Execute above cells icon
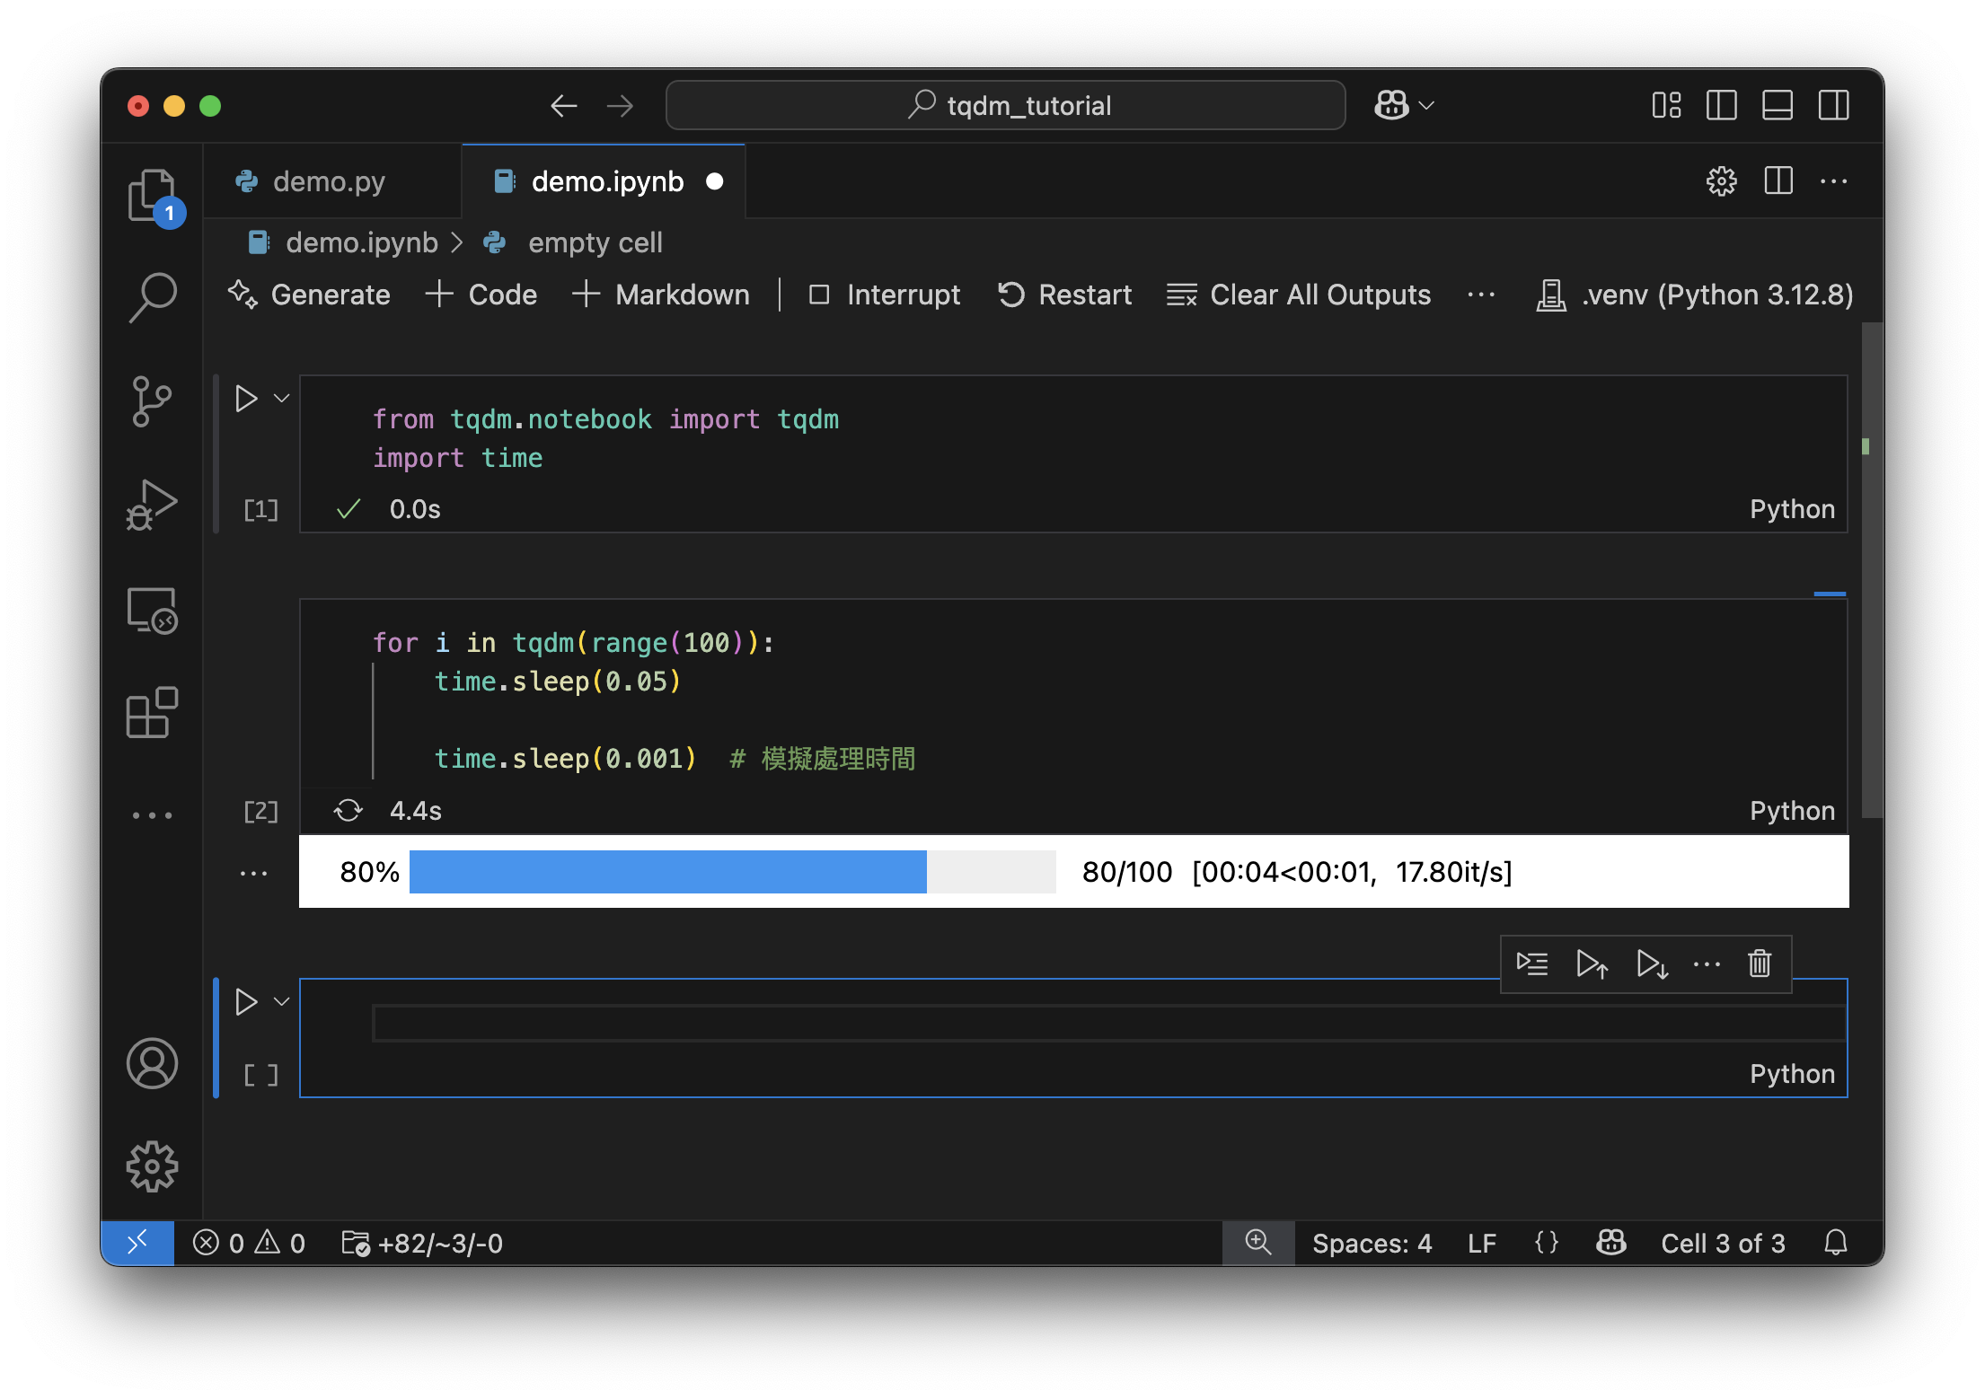The width and height of the screenshot is (1985, 1399). (x=1592, y=964)
